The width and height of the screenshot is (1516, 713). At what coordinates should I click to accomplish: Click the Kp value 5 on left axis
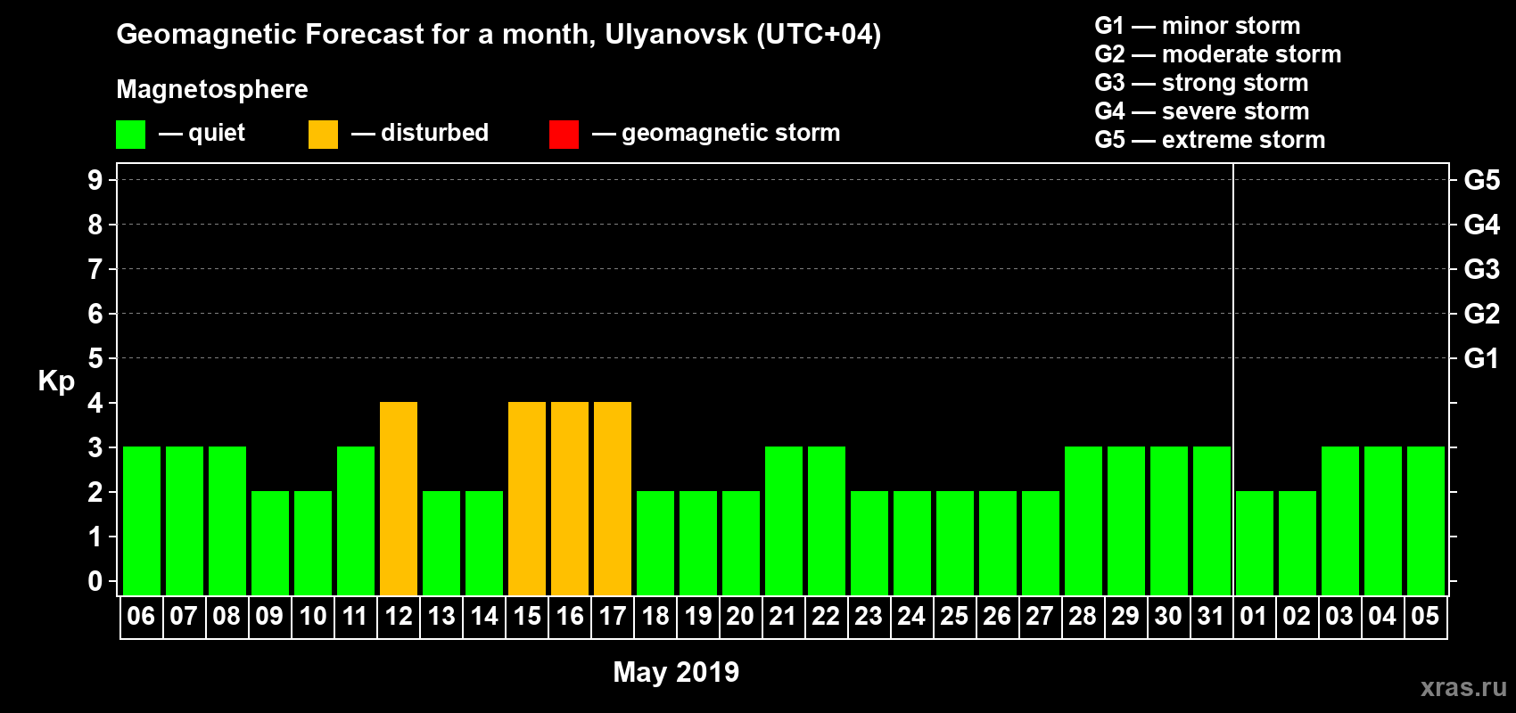(x=95, y=358)
